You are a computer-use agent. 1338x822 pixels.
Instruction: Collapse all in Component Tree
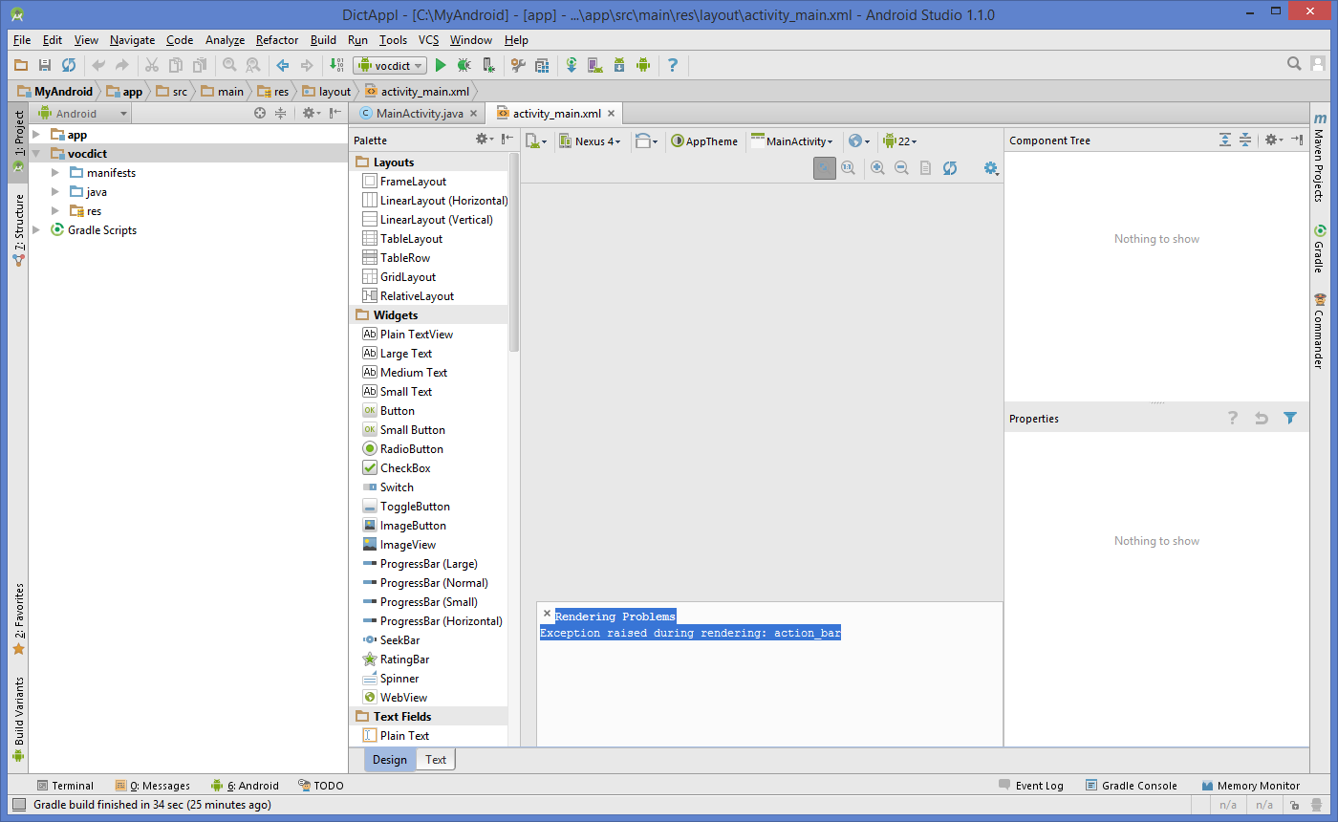[x=1245, y=140]
